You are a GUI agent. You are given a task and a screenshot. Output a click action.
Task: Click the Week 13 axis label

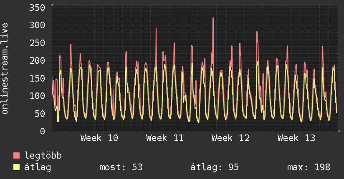pos(296,138)
